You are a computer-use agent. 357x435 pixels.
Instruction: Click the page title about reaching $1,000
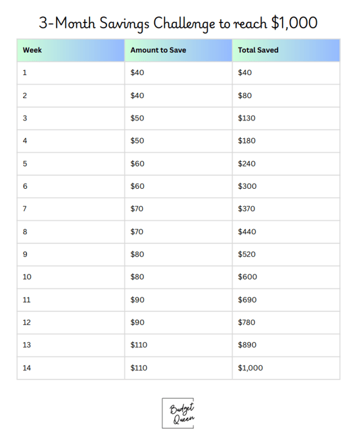pyautogui.click(x=178, y=23)
